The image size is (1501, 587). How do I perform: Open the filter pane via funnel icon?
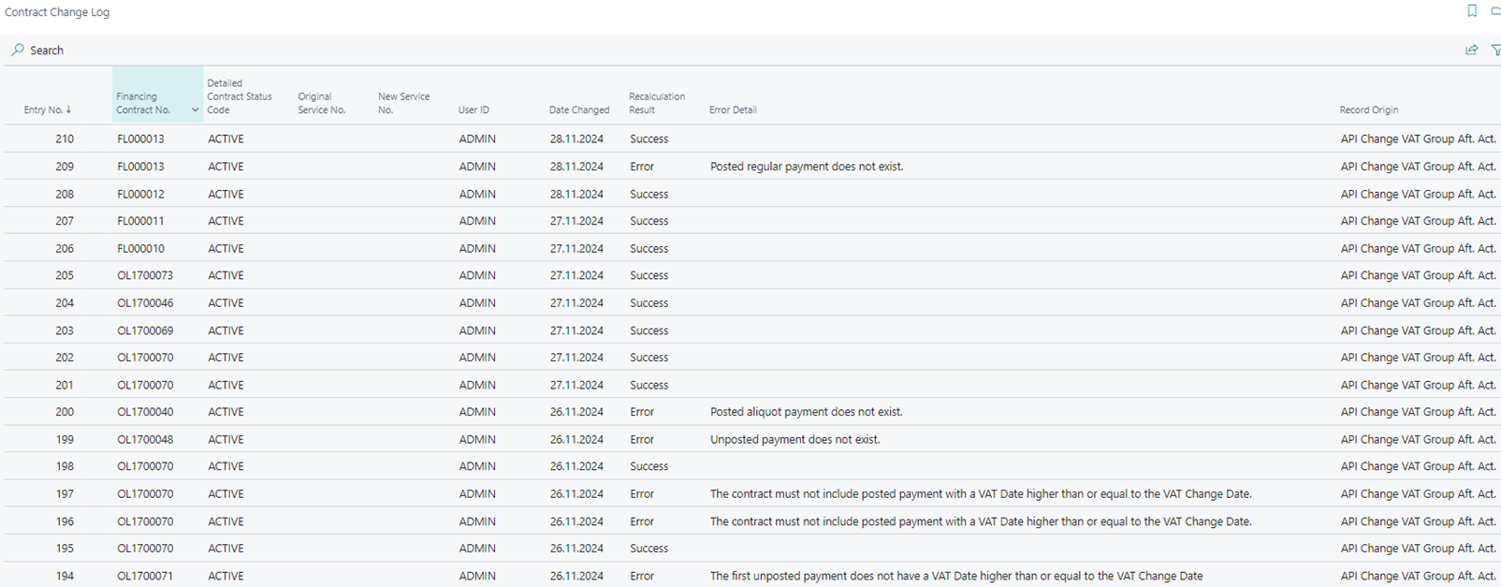point(1494,50)
